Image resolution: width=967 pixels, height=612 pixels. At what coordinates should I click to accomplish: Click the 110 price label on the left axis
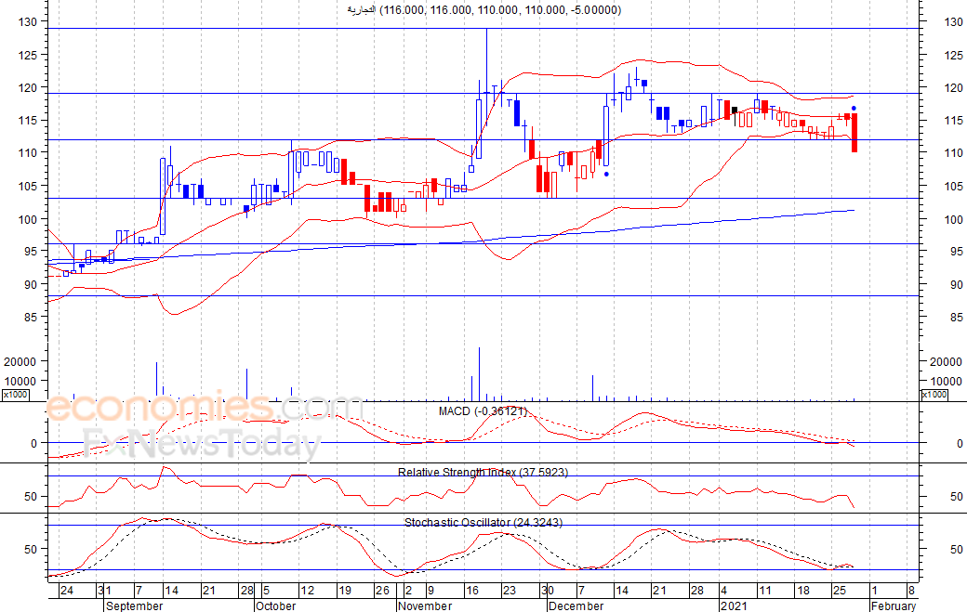(x=29, y=152)
